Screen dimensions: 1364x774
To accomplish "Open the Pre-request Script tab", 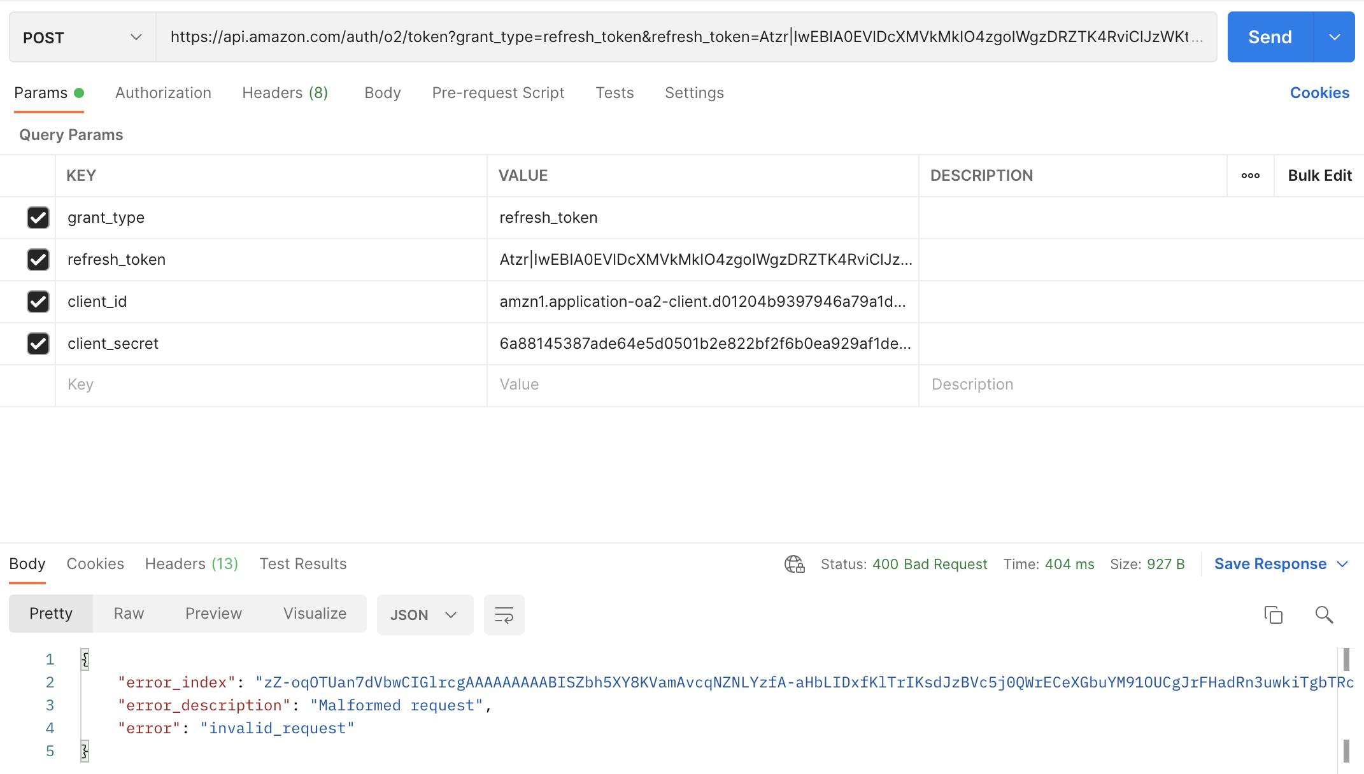I will 498,93.
